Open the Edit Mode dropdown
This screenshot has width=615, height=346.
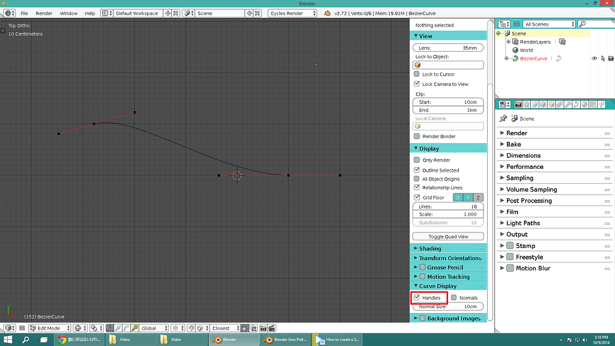49,329
